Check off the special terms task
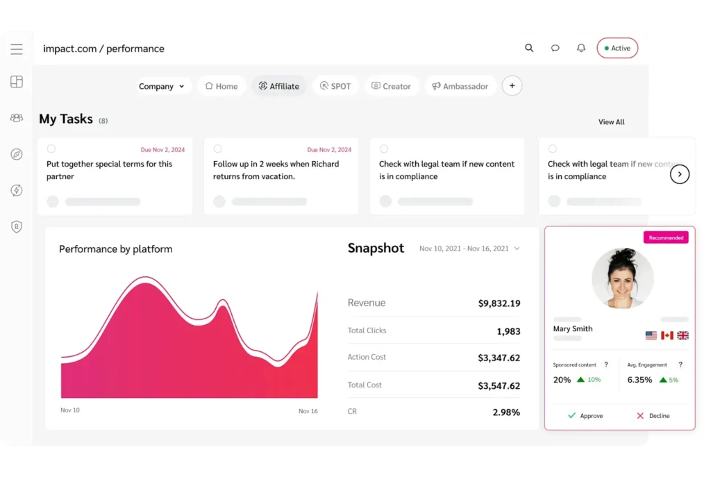 coord(51,148)
